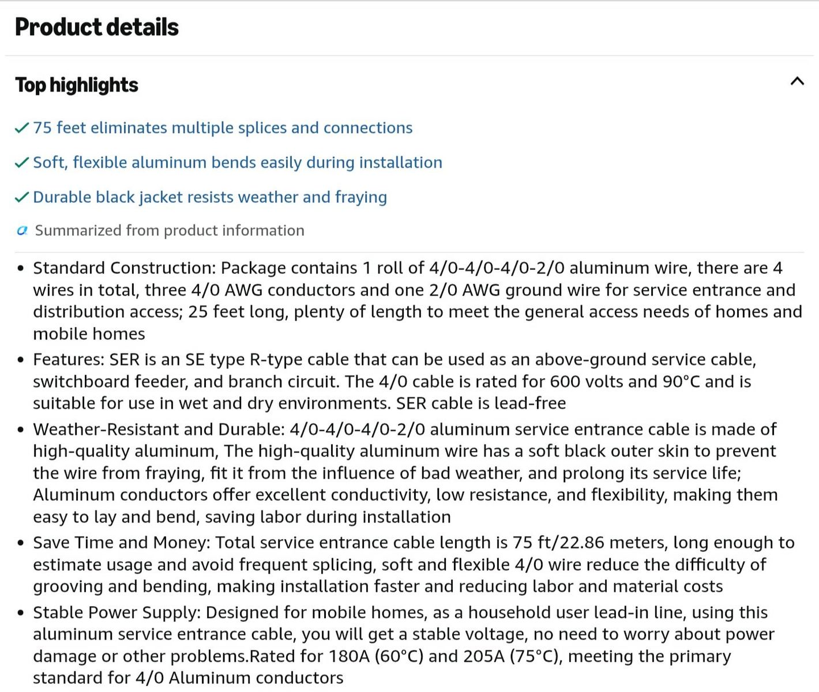
Task: Click the Top highlights heading
Action: tap(77, 85)
